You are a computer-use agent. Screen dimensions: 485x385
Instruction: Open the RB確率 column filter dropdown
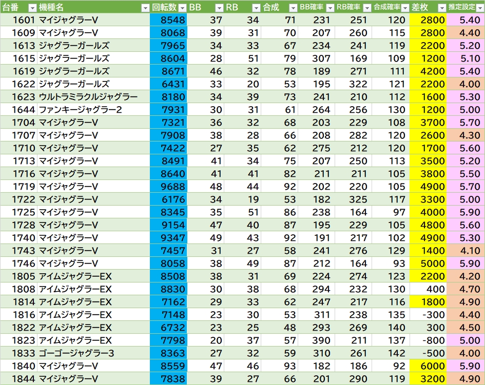pyautogui.click(x=367, y=8)
